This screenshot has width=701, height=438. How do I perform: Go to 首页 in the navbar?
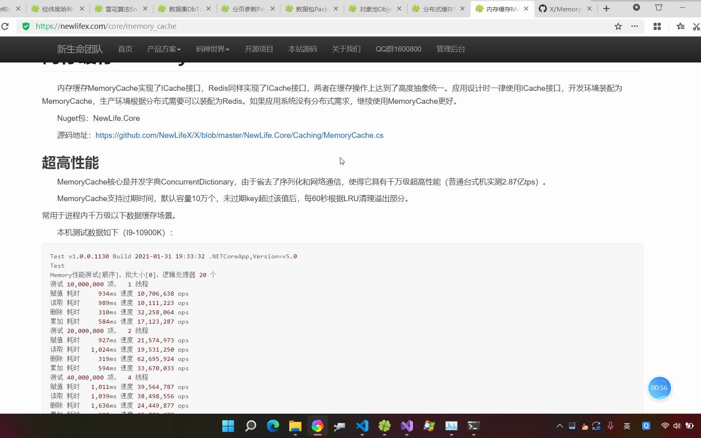point(125,49)
